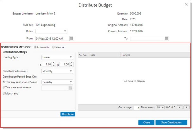Click the Distribute button
194x131 pixels.
coord(68,114)
